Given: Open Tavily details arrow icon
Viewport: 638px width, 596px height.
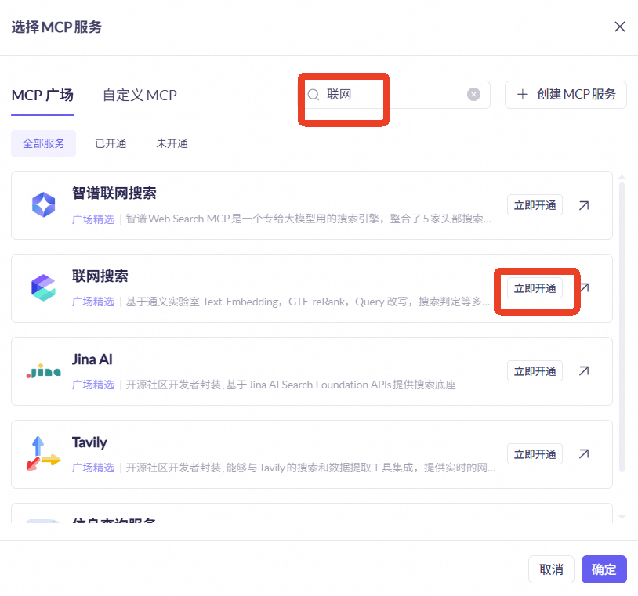Looking at the screenshot, I should click(x=584, y=453).
